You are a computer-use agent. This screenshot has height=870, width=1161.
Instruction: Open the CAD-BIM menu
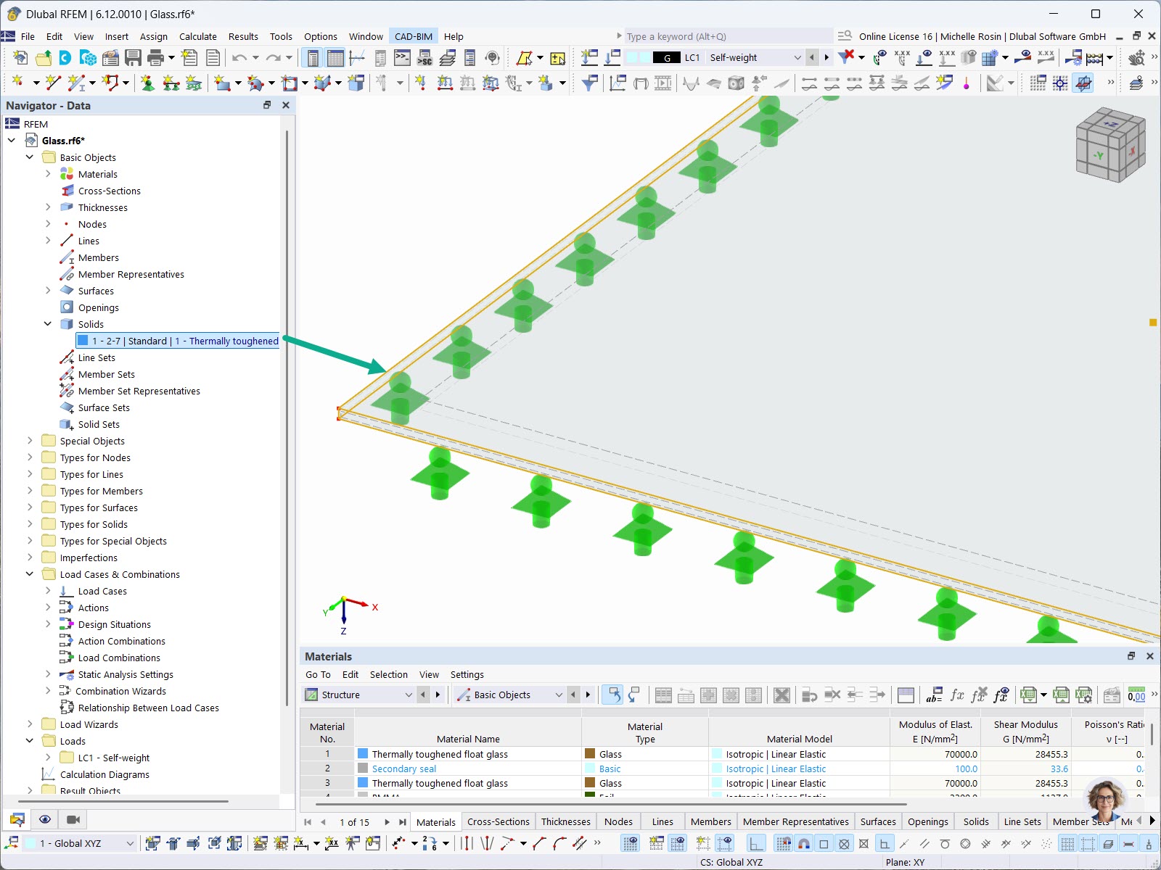click(x=413, y=36)
